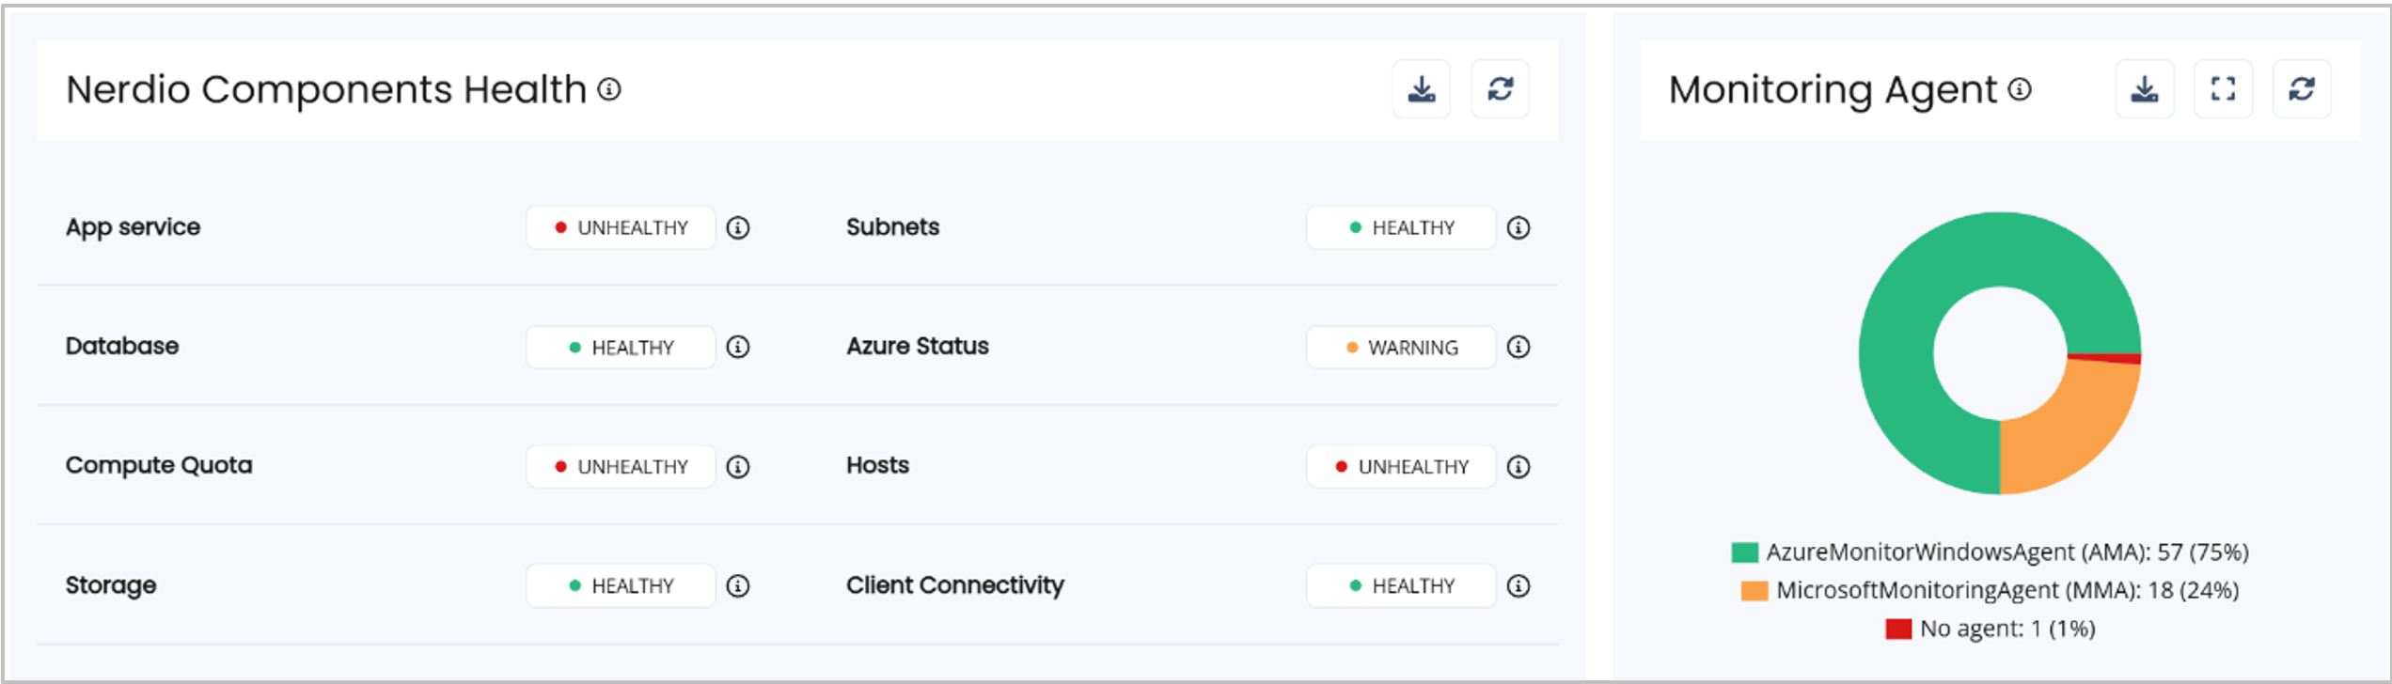
Task: Click the App service UNHEALTHY badge
Action: 621,228
